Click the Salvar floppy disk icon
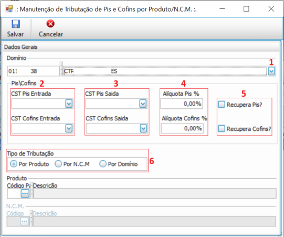 point(16,24)
